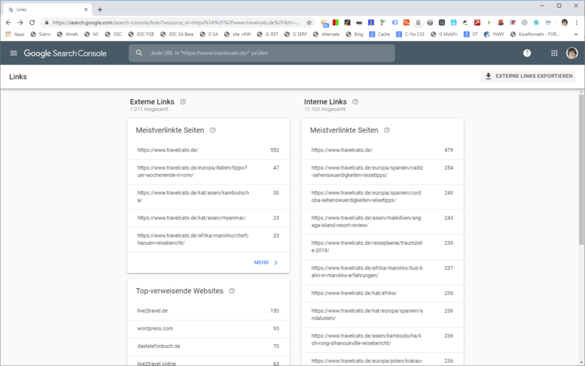Go back with browser back arrow
Viewport: 585px width, 366px height.
point(8,22)
